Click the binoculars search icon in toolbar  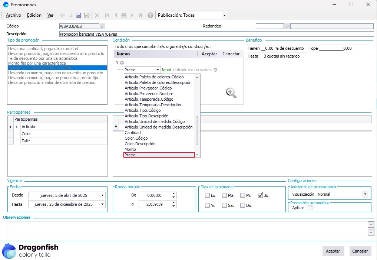123,15
